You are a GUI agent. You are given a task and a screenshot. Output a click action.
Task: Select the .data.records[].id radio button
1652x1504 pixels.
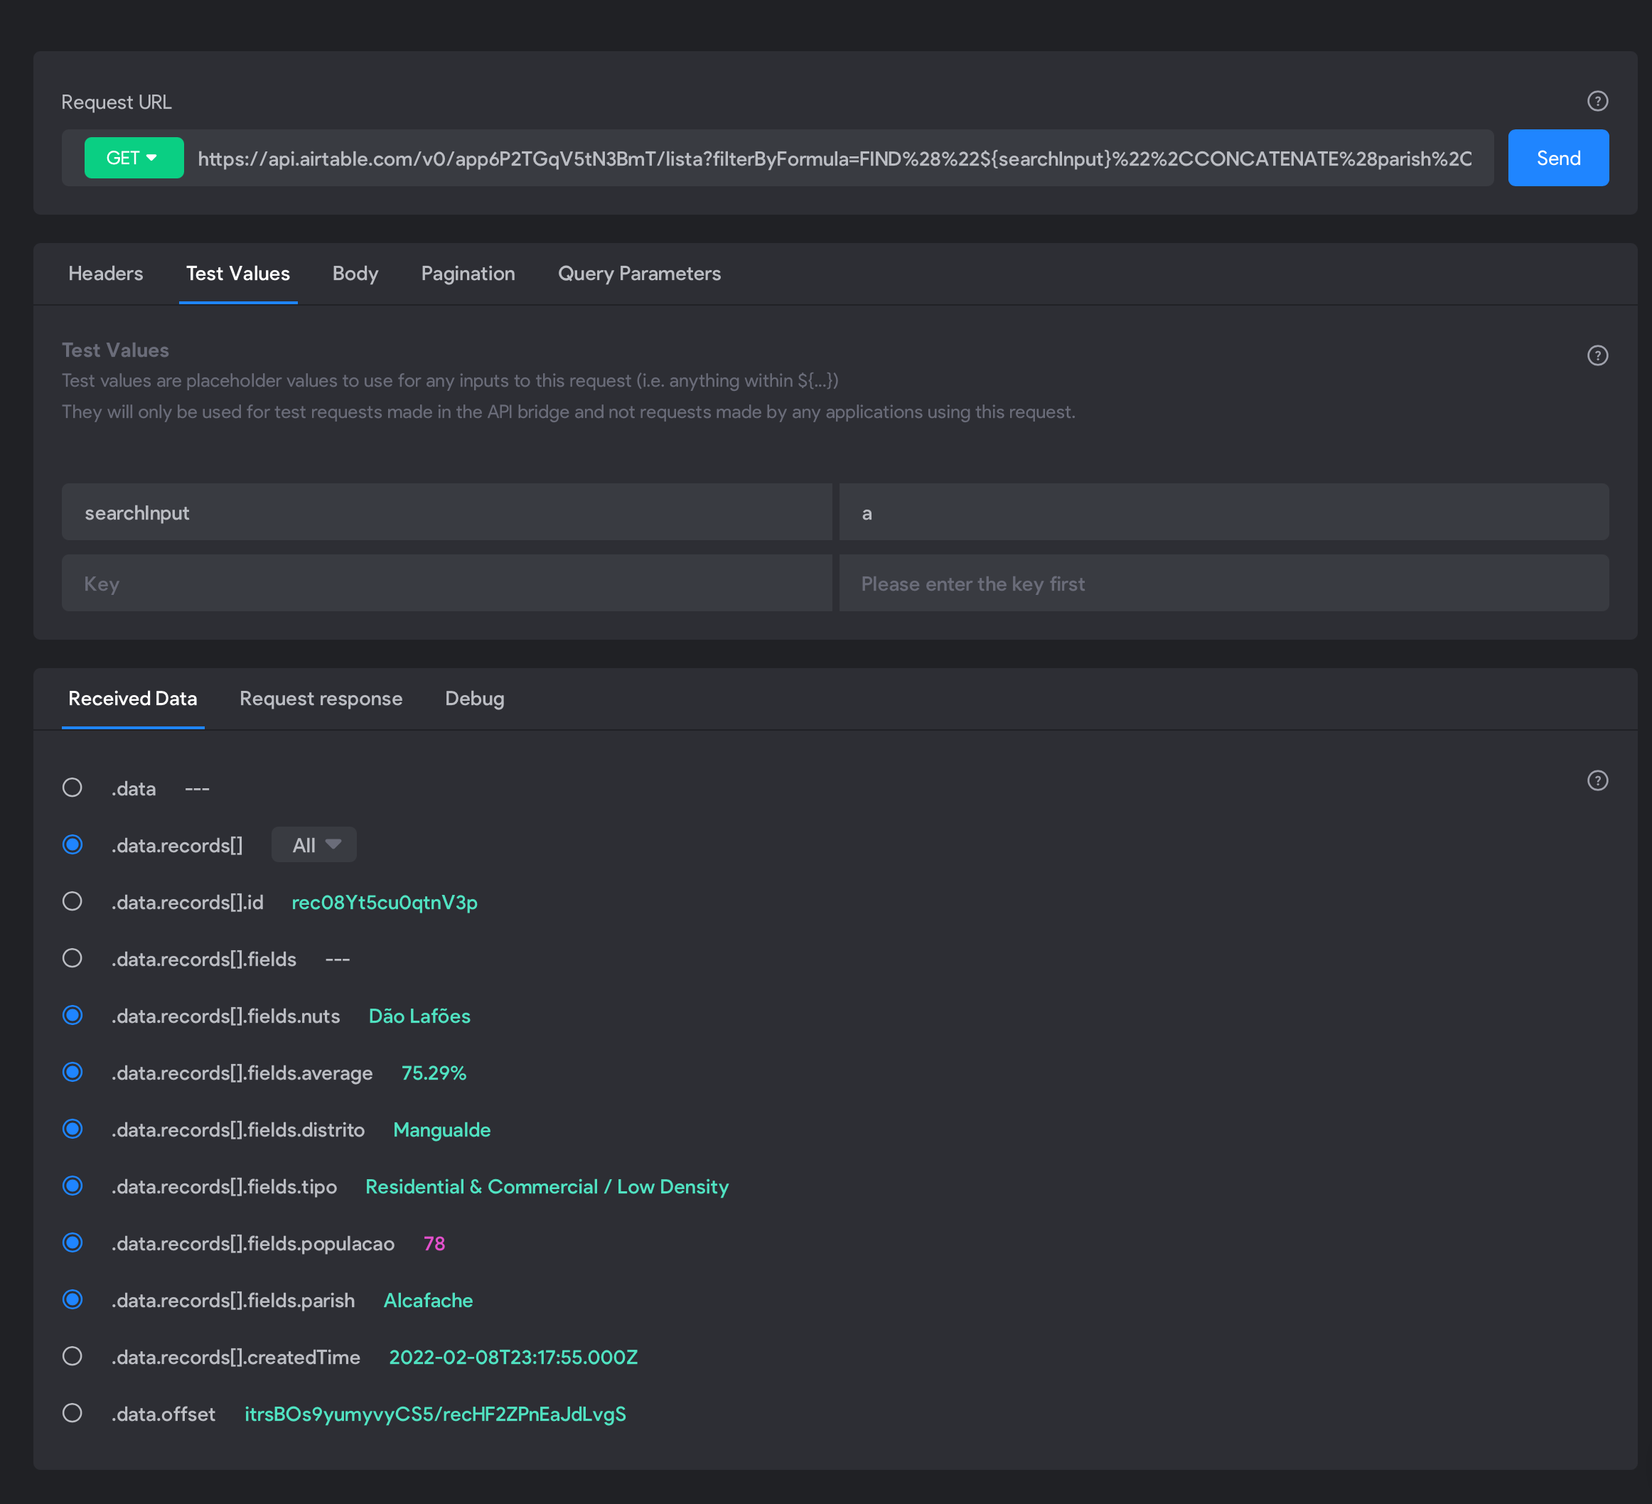72,902
